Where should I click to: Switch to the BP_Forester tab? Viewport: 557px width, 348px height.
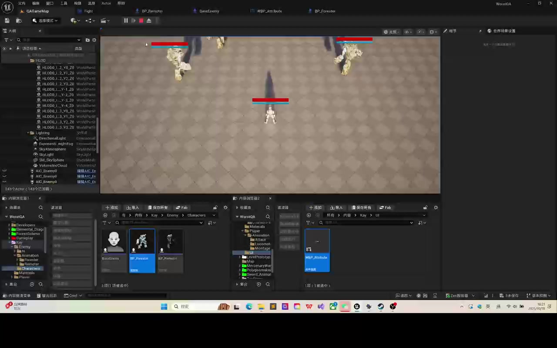325,11
